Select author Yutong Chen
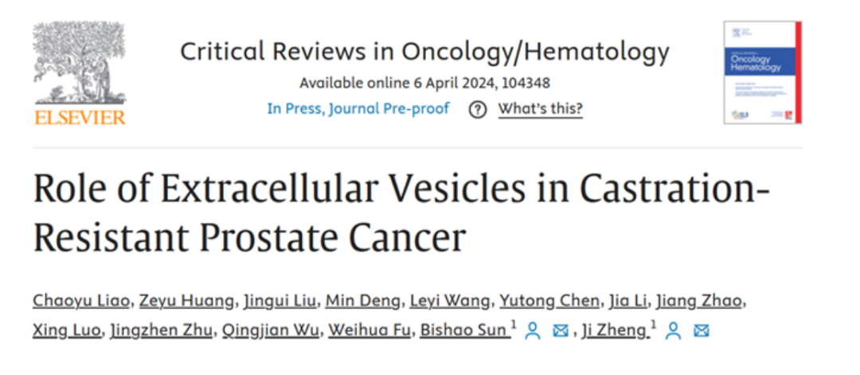Image resolution: width=860 pixels, height=375 pixels. [549, 301]
